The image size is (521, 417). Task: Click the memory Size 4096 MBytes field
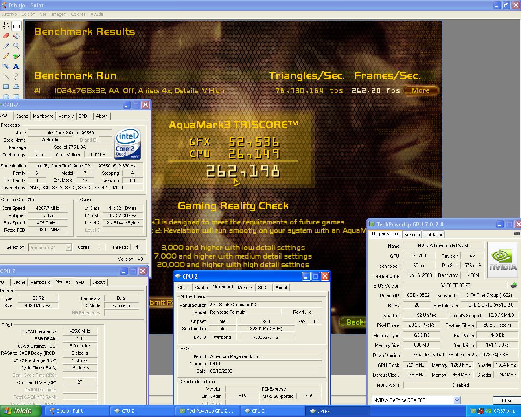pos(38,305)
